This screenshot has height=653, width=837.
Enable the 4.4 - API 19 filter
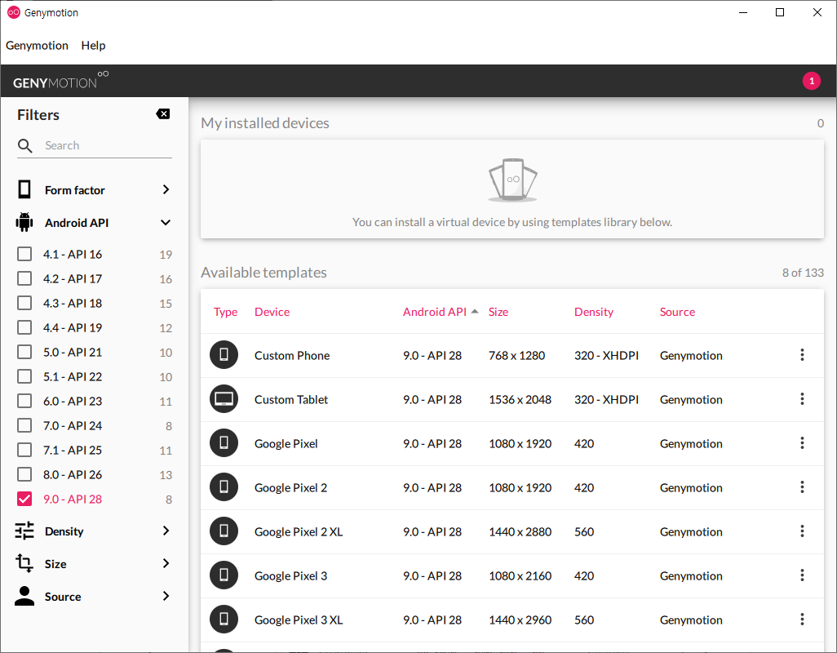click(24, 327)
